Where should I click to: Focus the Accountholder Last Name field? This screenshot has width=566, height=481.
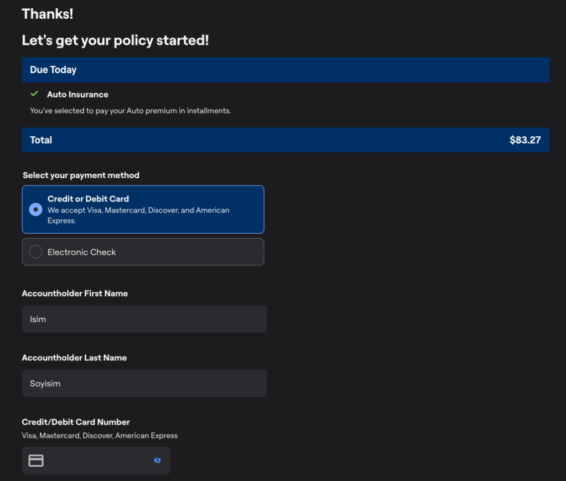(x=144, y=383)
